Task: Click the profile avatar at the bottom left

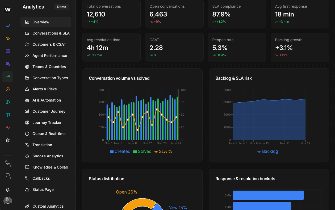Action: 8,201
